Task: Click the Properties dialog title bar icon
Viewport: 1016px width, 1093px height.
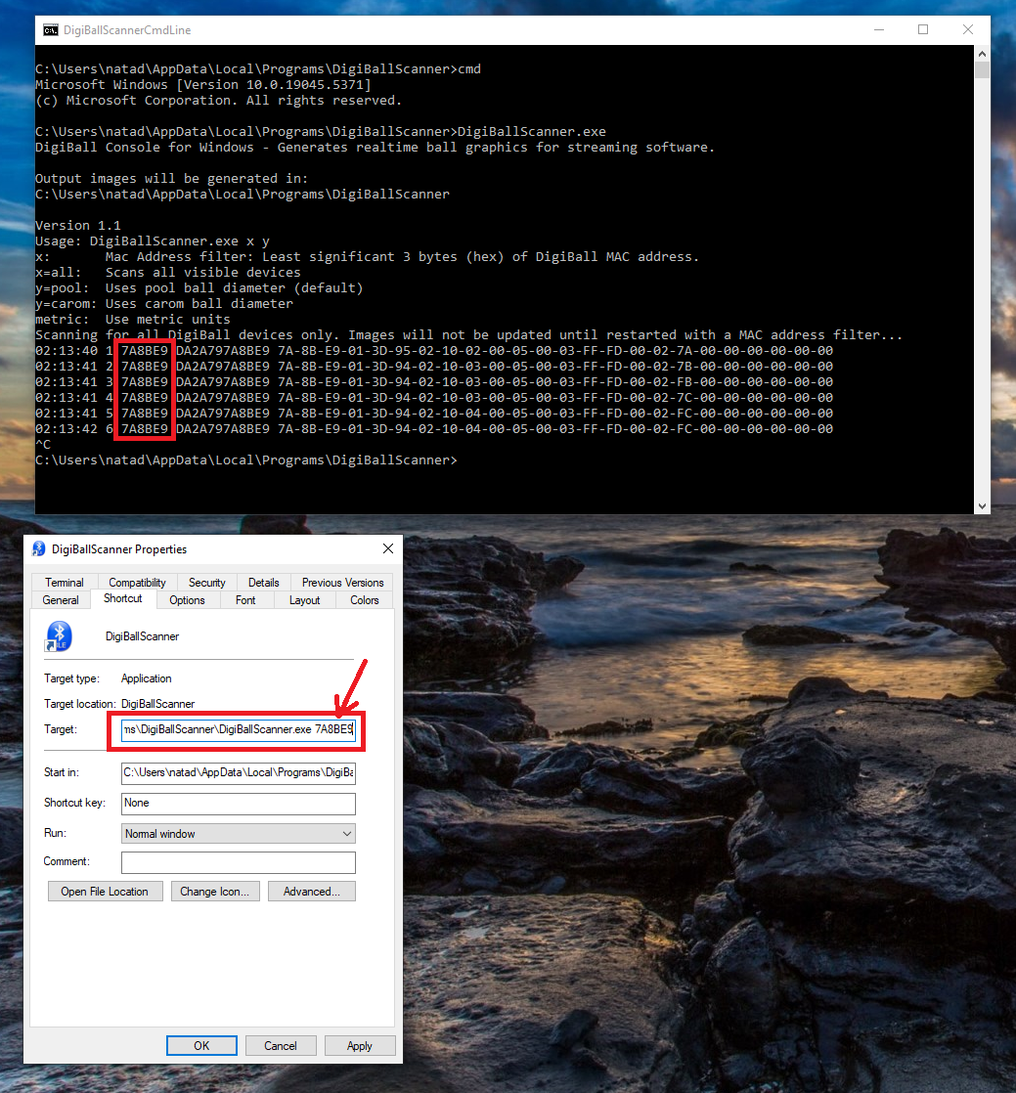Action: pyautogui.click(x=38, y=548)
